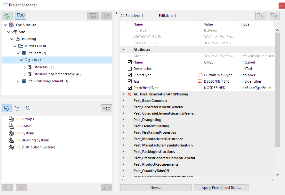Viewport: 285px width, 195px height.
Task: Select the assignments view icon in lower panel
Action: (x=7, y=108)
